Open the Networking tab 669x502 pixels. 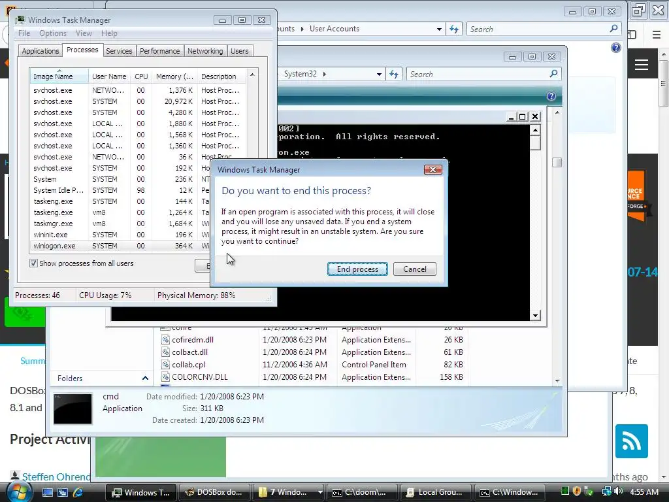coord(204,51)
